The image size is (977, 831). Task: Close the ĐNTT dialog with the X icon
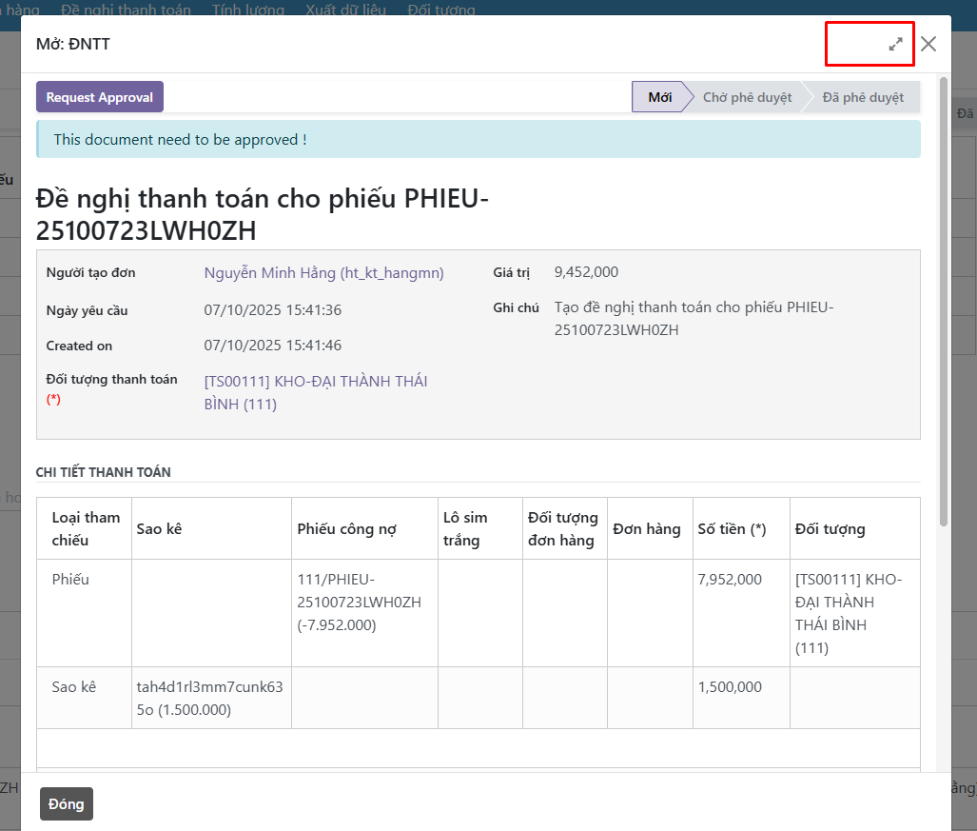point(928,44)
